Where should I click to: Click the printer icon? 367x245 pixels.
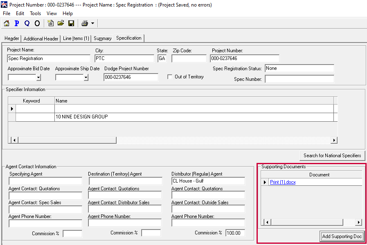85,23
